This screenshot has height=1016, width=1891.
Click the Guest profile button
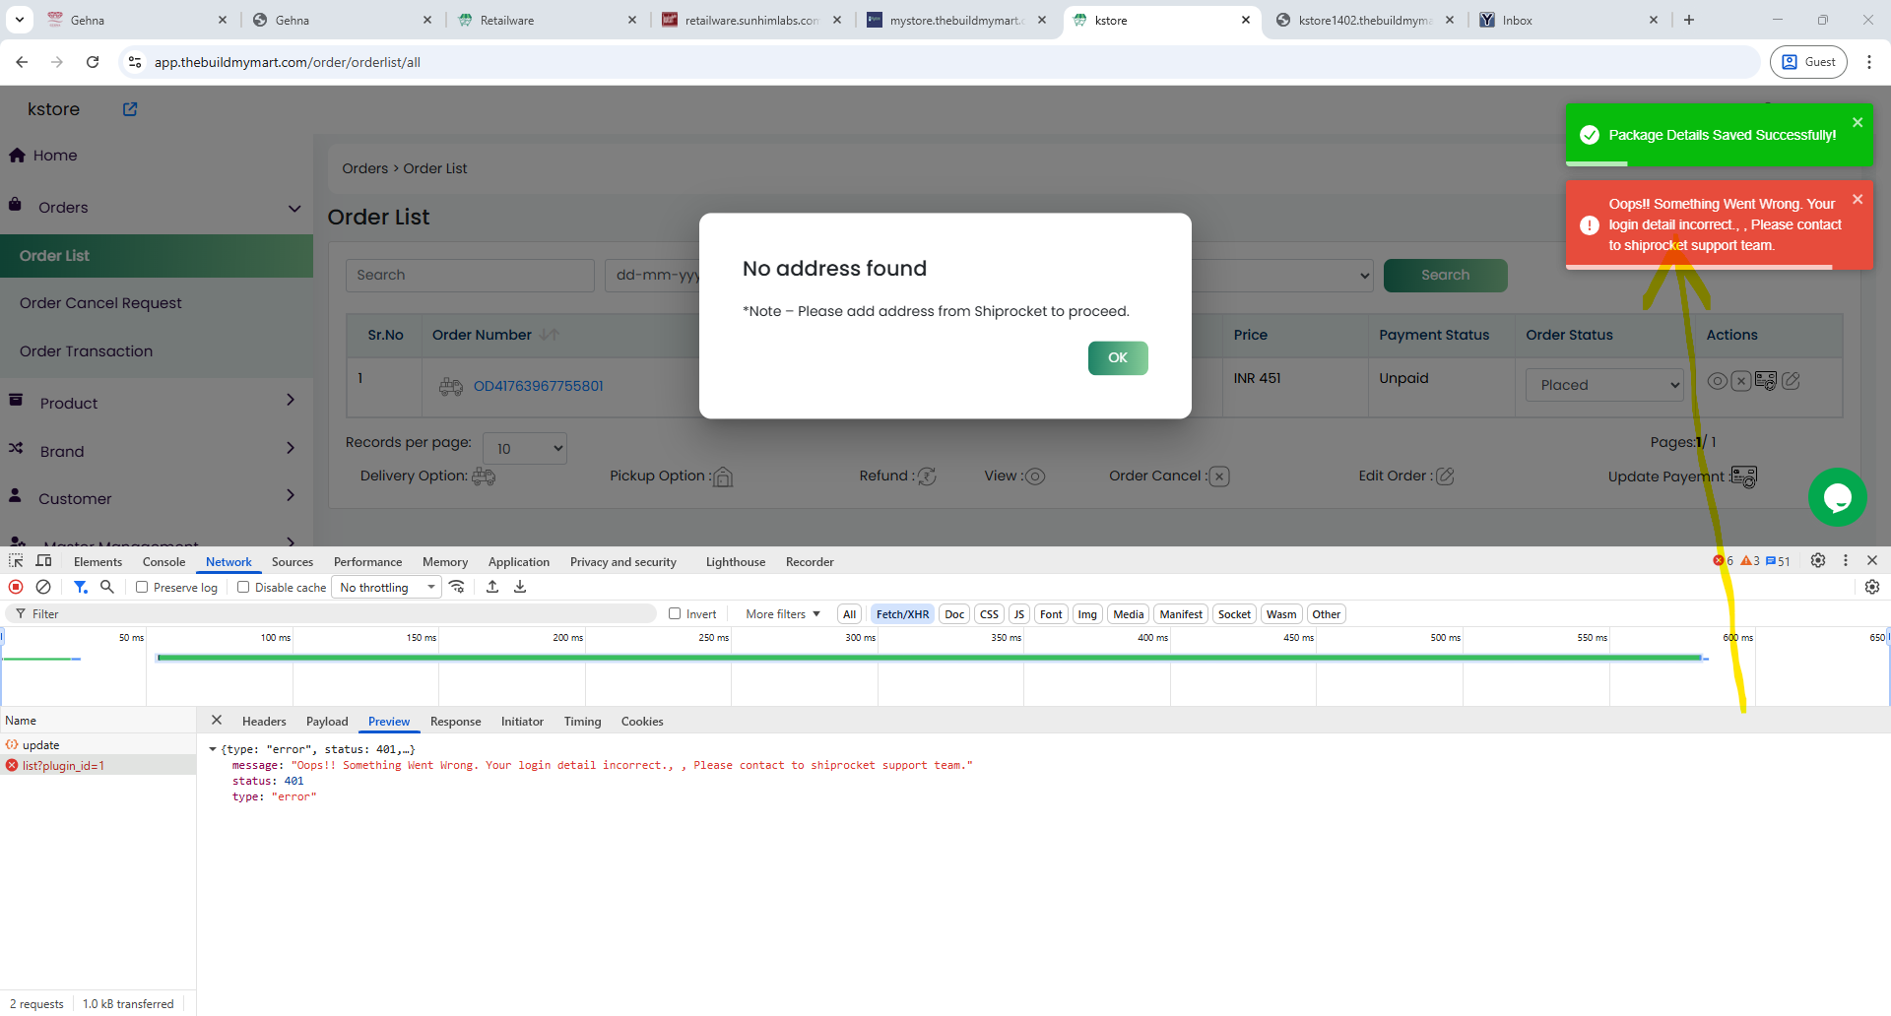[x=1808, y=62]
